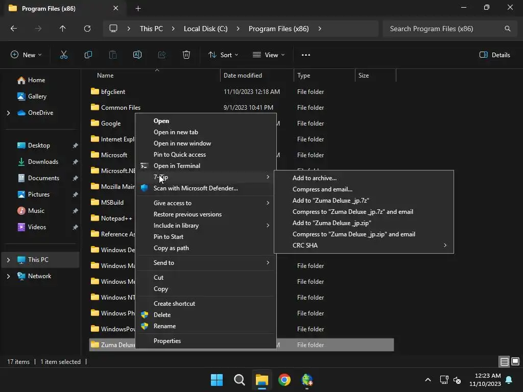This screenshot has height=392, width=523.
Task: Show hidden system tray icons
Action: pos(428,380)
